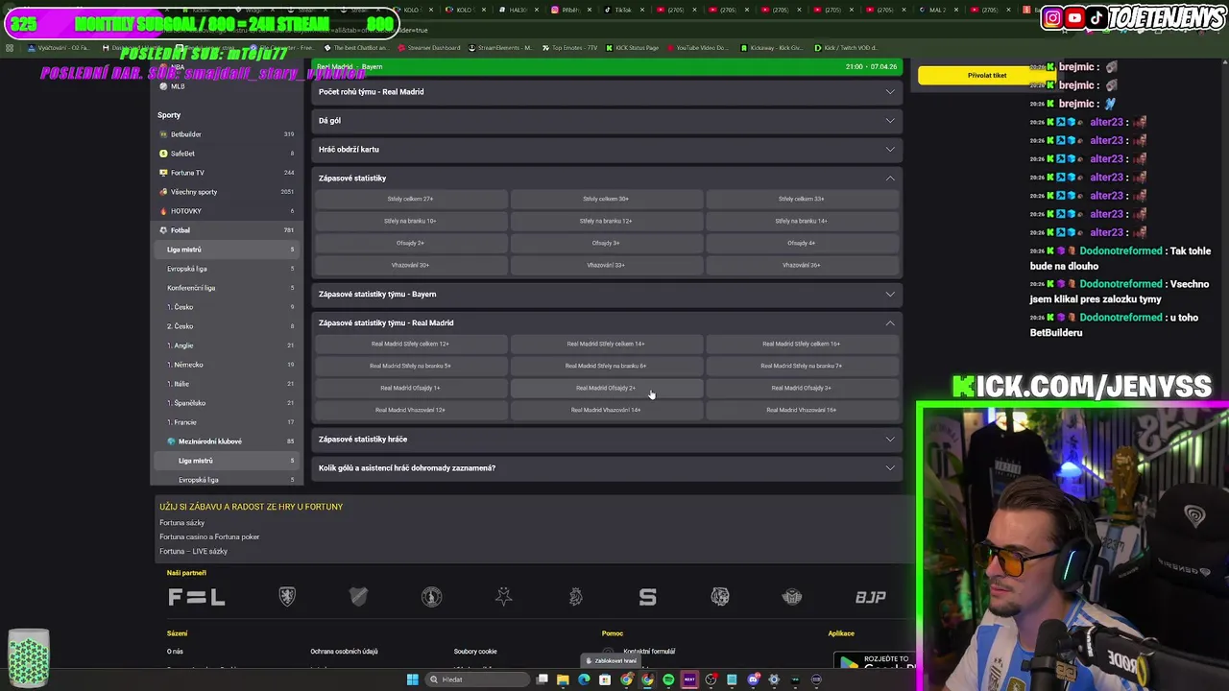Open Konferenční liga in sidebar
Image resolution: width=1229 pixels, height=691 pixels.
228,288
